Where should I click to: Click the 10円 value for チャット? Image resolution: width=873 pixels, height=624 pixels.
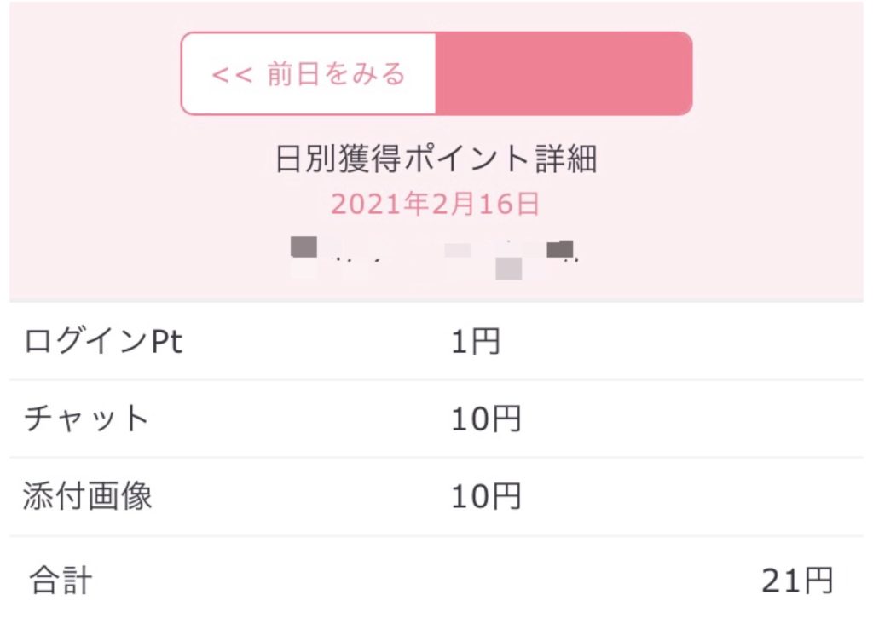click(485, 419)
